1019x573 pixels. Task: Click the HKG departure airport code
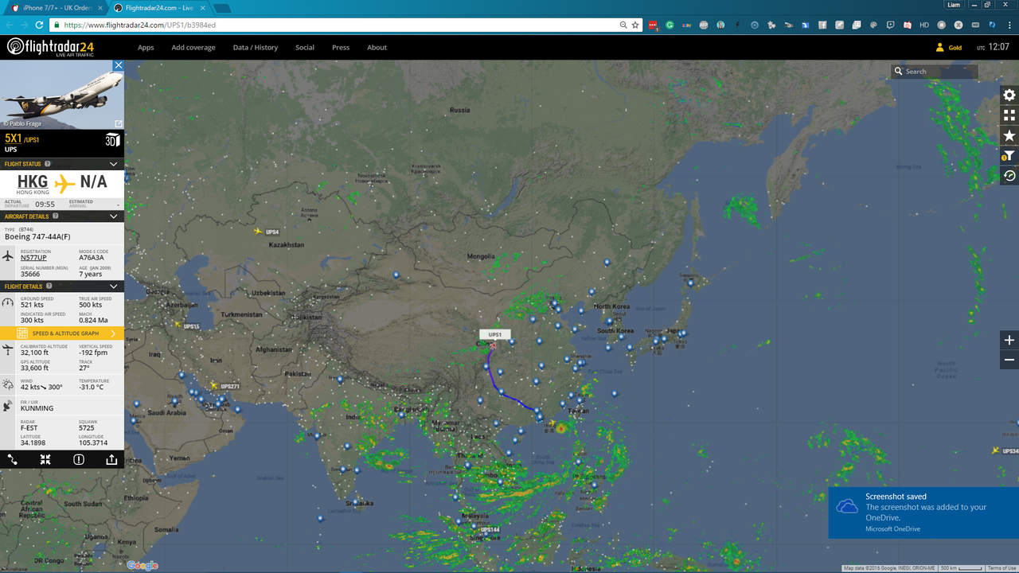tap(33, 181)
